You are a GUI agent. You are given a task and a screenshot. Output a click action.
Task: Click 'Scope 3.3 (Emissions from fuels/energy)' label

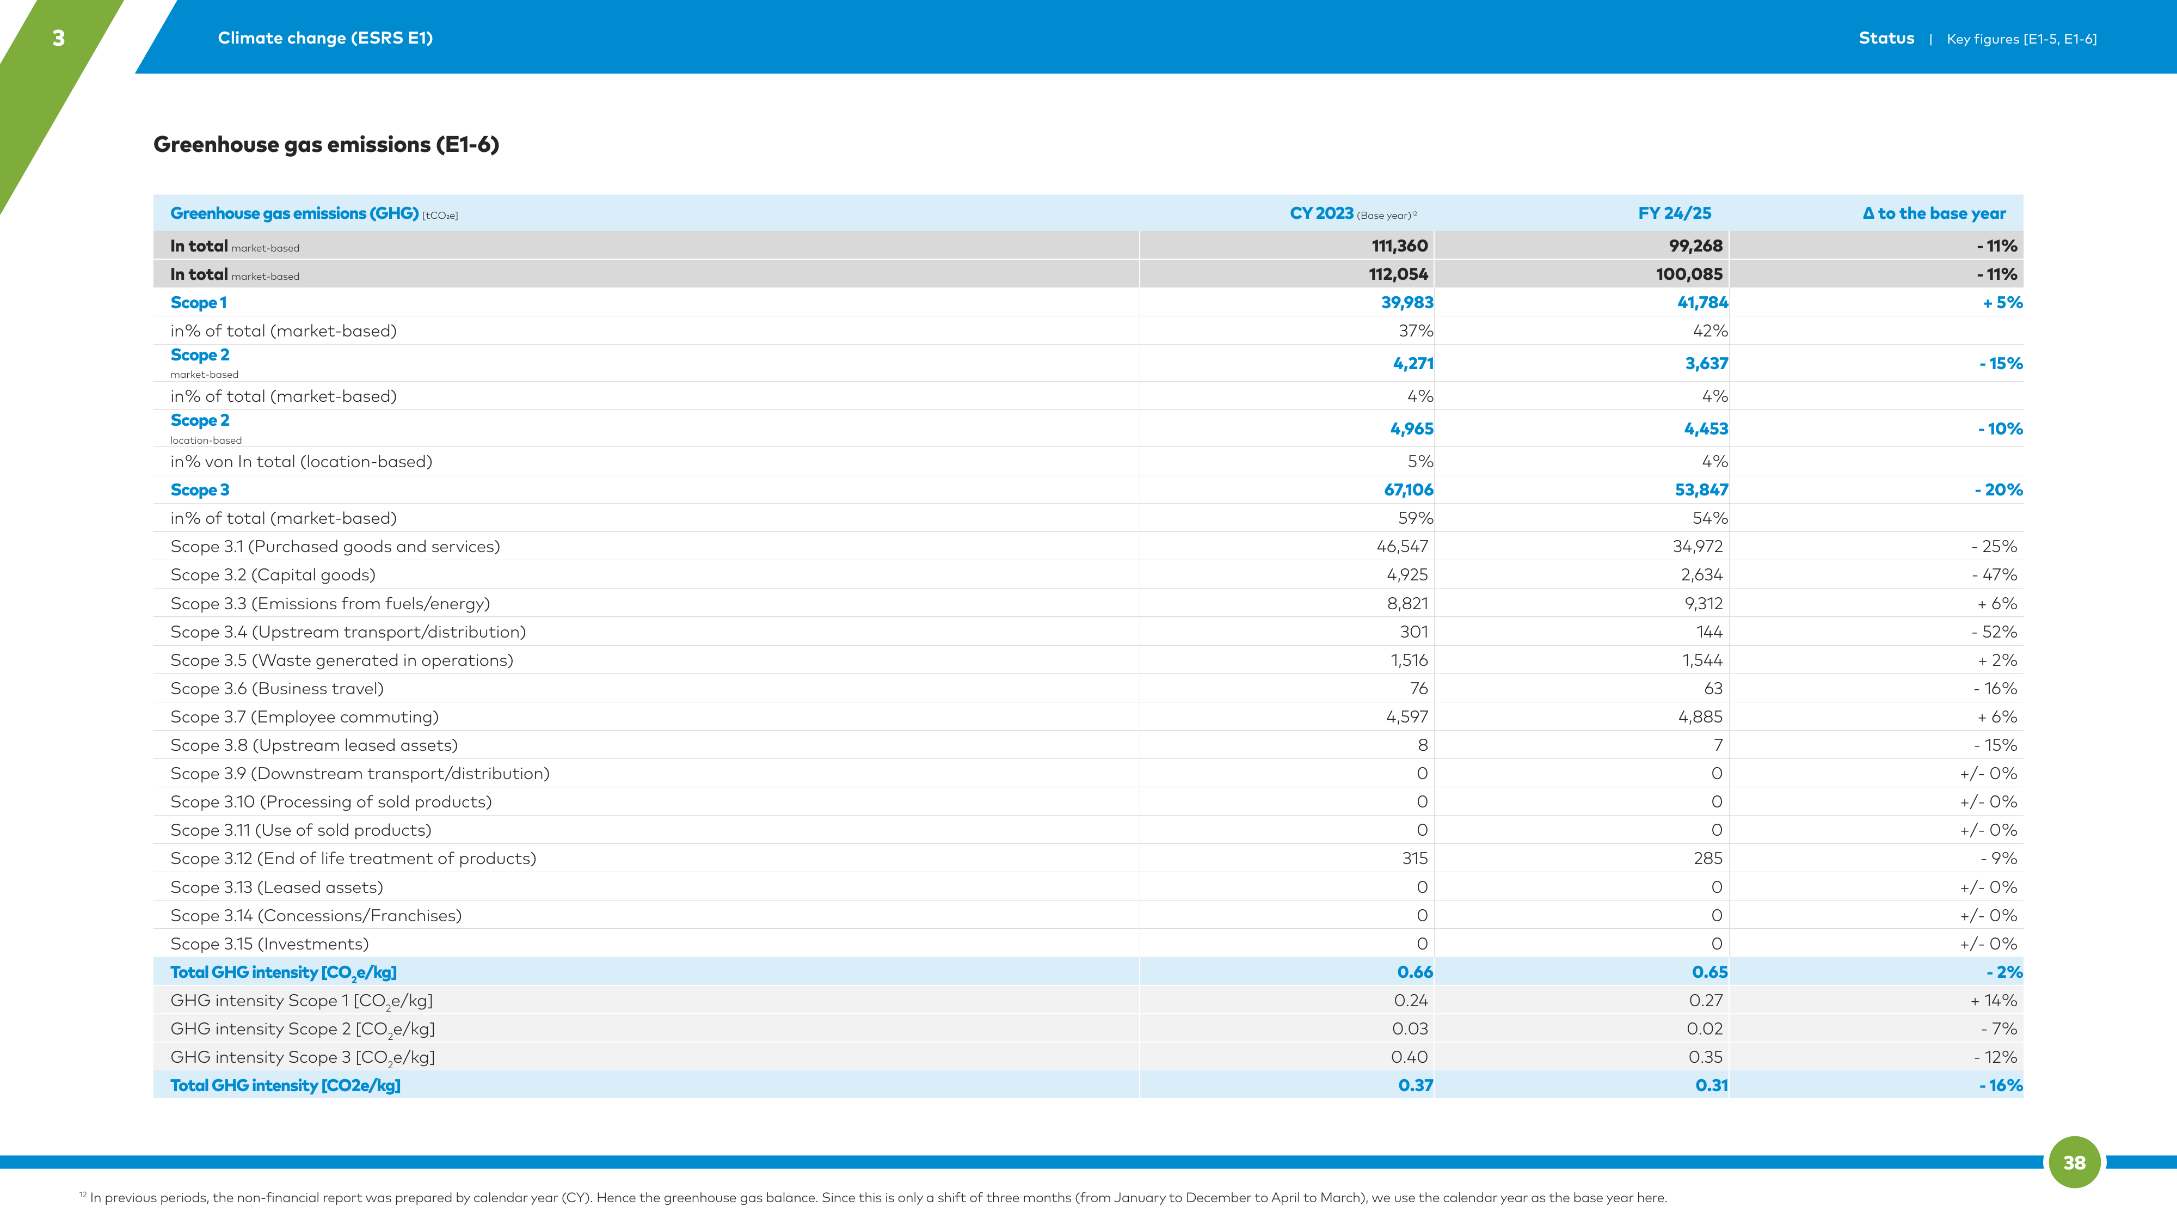pyautogui.click(x=330, y=604)
